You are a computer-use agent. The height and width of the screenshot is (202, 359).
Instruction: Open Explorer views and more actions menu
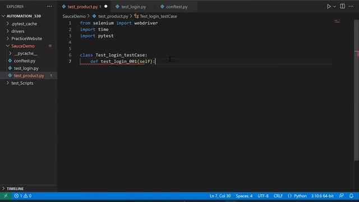click(x=49, y=6)
